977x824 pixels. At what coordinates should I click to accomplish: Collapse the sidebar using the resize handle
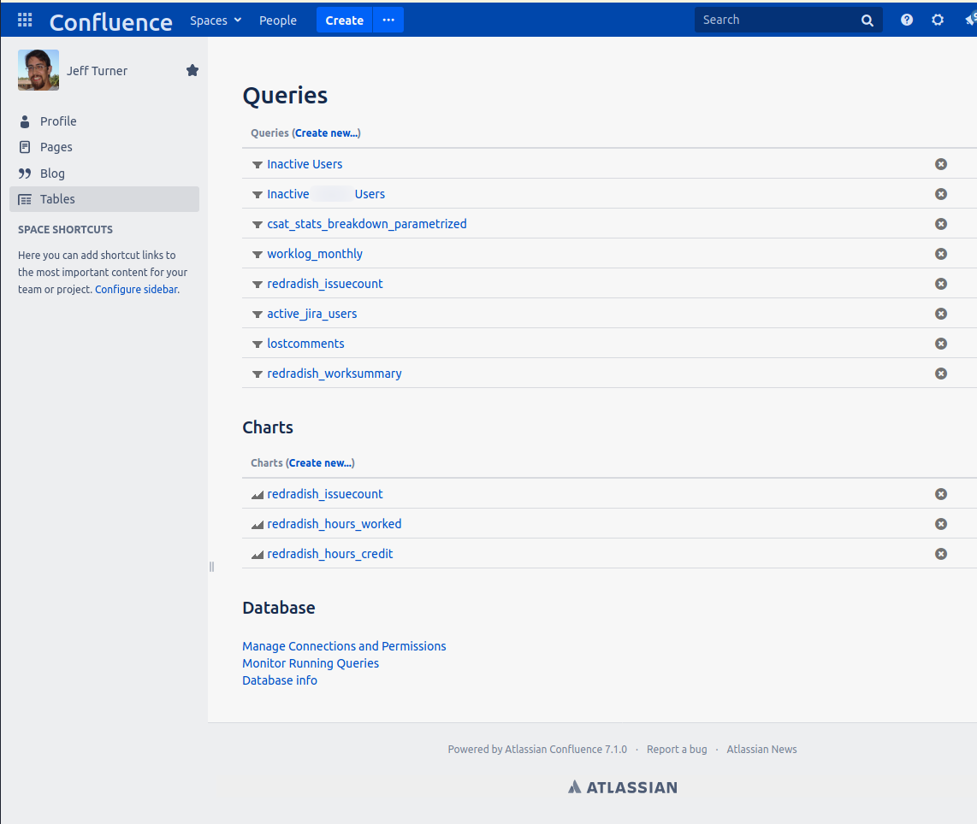click(x=211, y=567)
